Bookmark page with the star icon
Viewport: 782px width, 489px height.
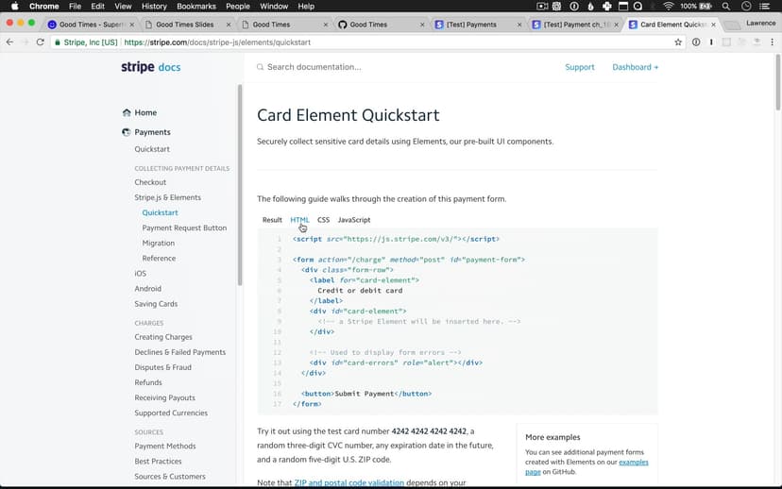(678, 42)
